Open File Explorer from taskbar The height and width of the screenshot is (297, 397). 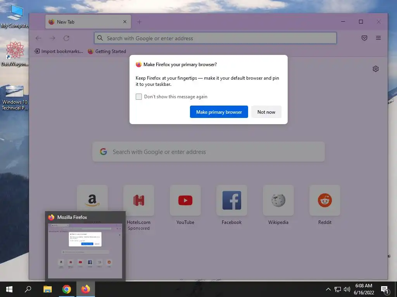47,289
